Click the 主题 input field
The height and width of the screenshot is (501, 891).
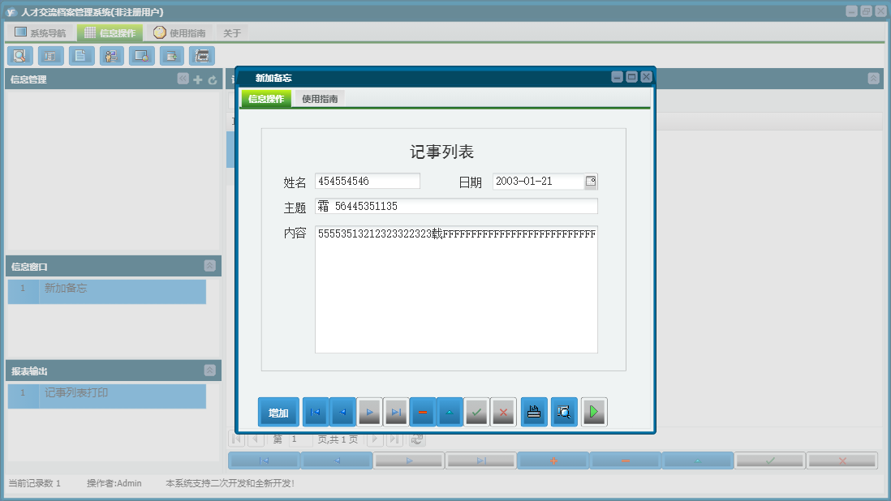[x=456, y=206]
